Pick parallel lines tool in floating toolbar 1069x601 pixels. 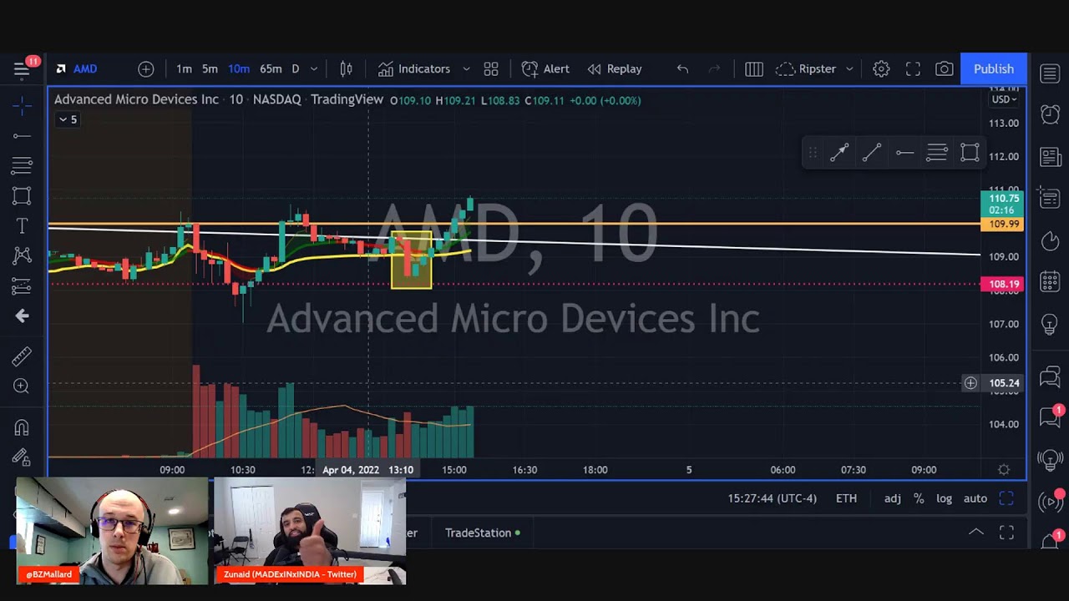pyautogui.click(x=937, y=153)
